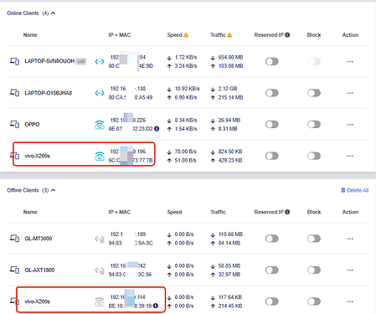Block the GL-AXT1800 client

coord(314,270)
